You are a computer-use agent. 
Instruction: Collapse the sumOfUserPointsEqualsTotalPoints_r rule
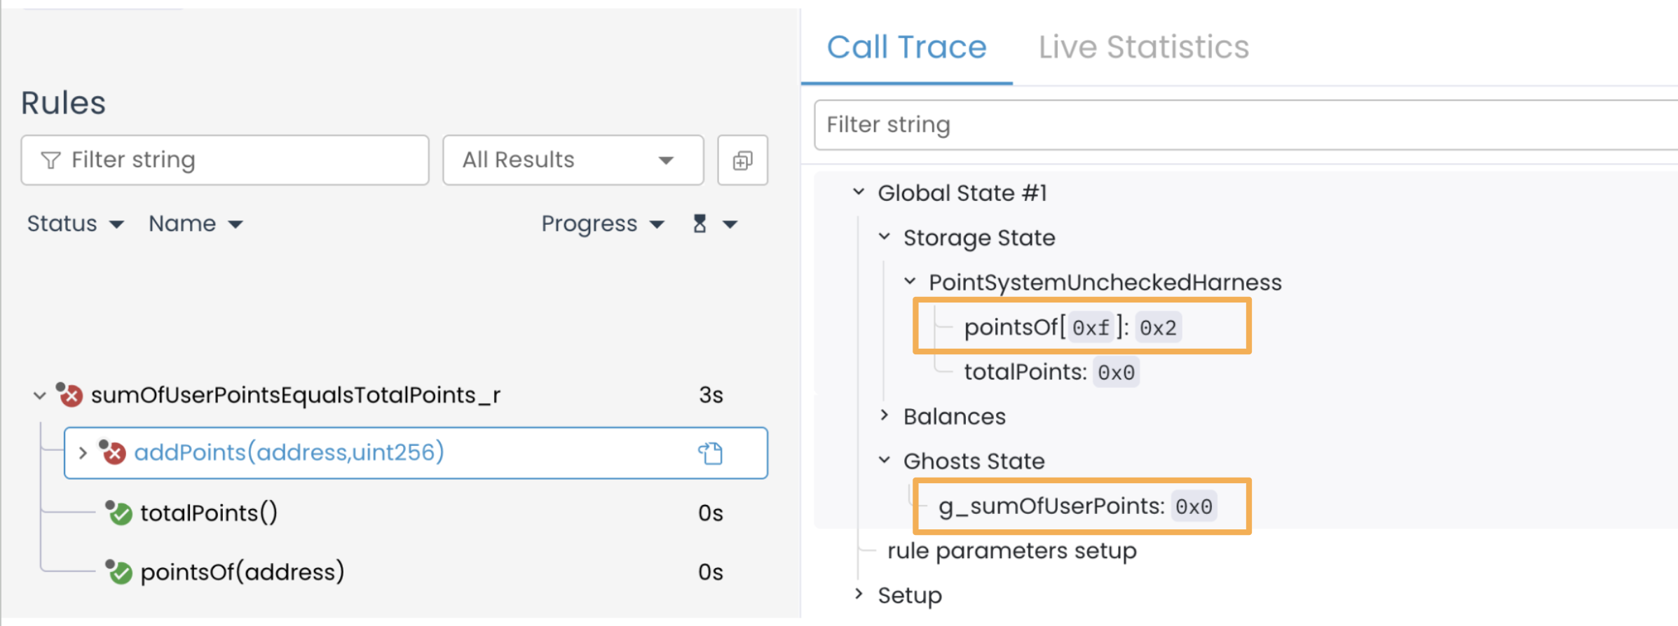39,396
